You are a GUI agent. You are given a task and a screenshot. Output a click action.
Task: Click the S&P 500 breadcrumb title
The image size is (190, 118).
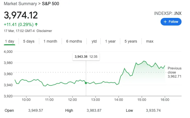(x=50, y=4)
